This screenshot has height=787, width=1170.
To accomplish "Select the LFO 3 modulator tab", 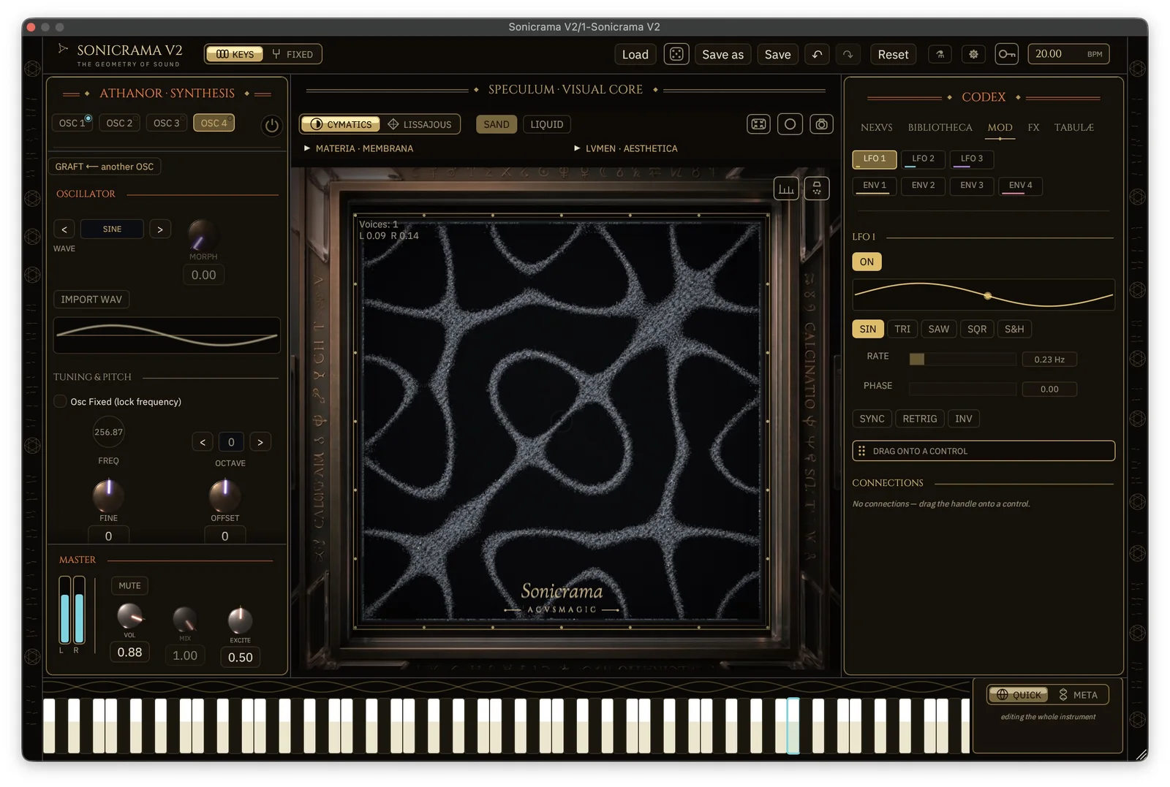I will 971,159.
